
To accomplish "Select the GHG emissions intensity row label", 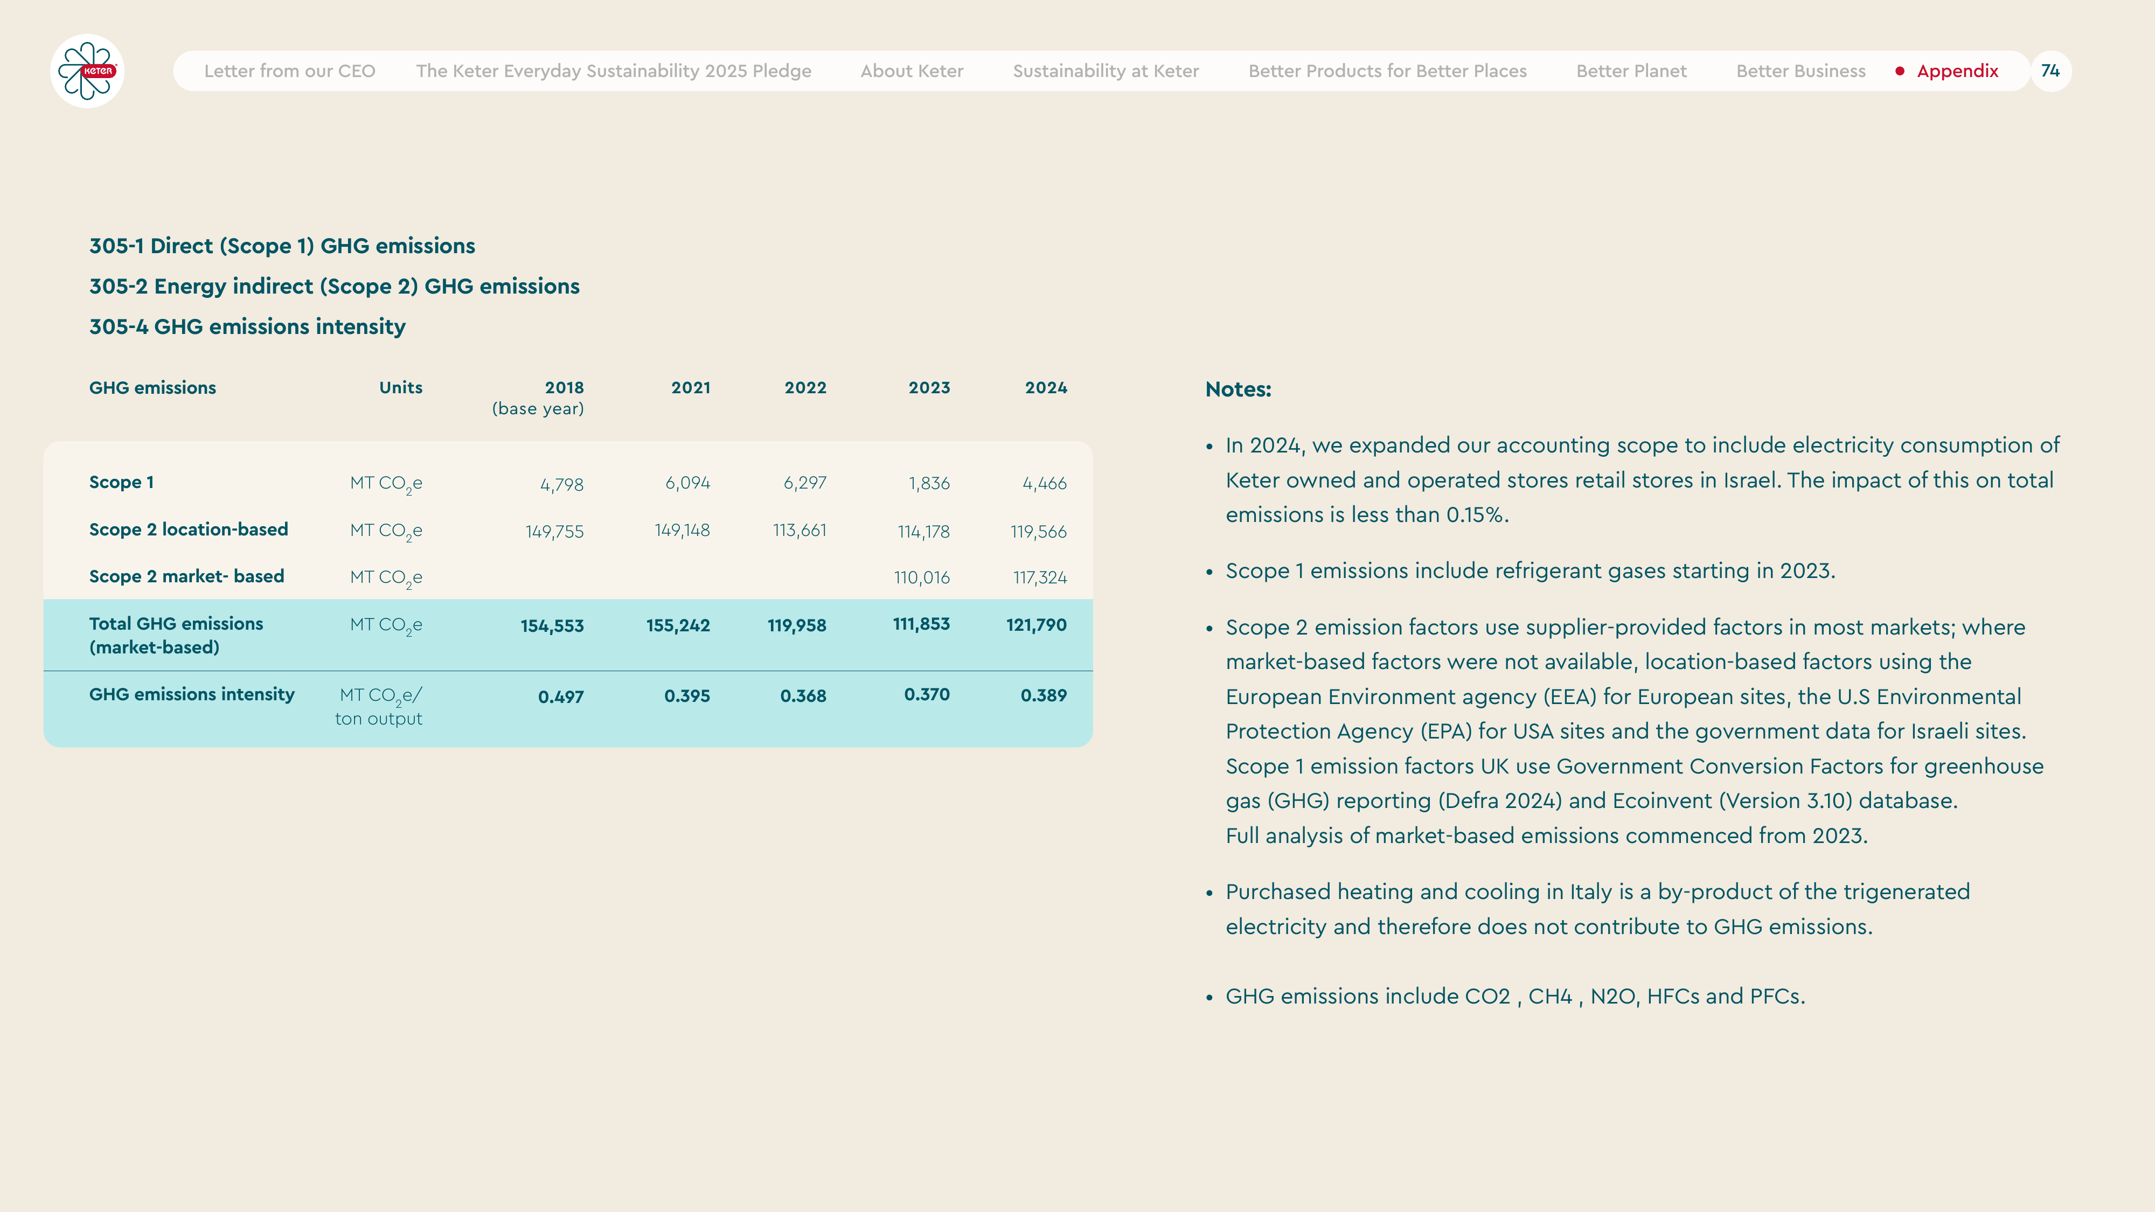I will point(192,694).
